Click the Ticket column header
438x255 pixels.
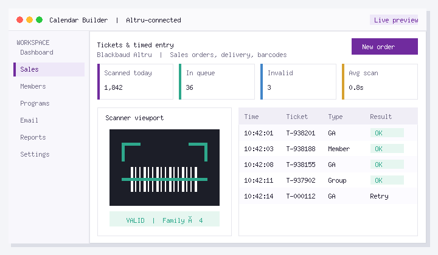tap(297, 117)
